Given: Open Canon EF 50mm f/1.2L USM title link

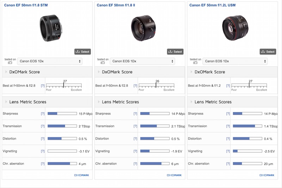Looking at the screenshot, I should click(x=213, y=5).
